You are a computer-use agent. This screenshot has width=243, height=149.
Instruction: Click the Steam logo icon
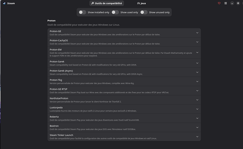[4, 3]
